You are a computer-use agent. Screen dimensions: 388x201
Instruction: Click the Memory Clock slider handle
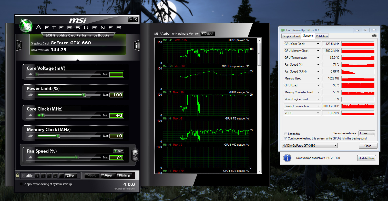[x=58, y=136]
